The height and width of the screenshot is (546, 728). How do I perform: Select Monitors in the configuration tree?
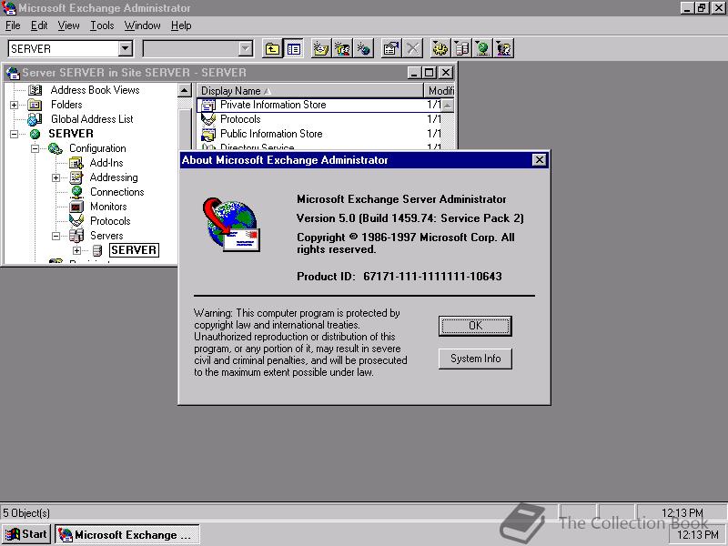coord(109,207)
